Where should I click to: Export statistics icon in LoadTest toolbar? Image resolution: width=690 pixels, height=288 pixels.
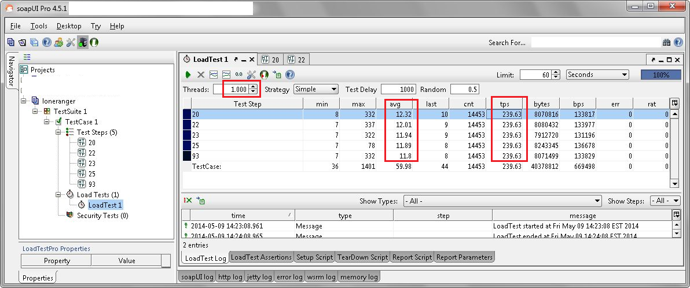[277, 75]
